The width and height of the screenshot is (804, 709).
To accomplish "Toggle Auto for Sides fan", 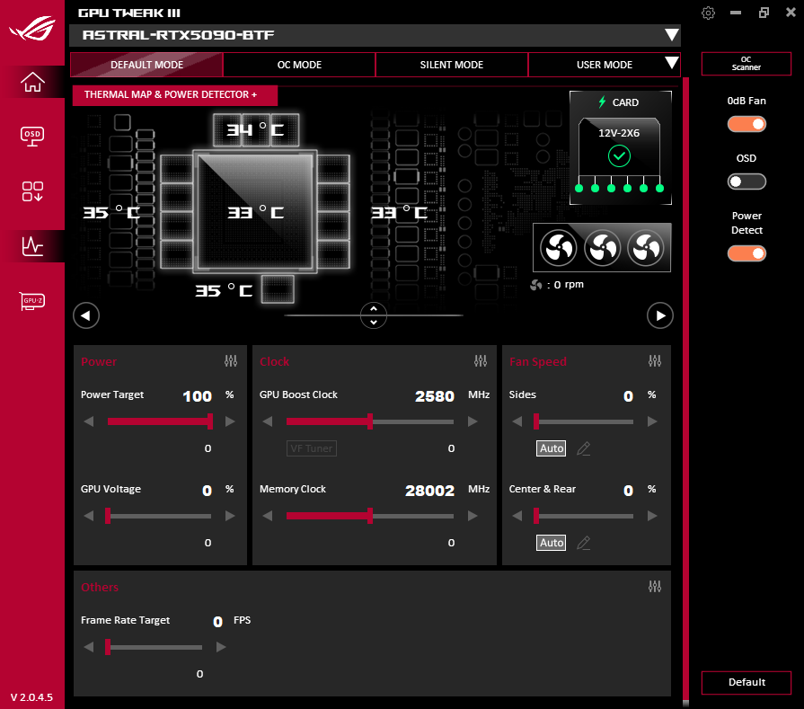I will [x=552, y=448].
